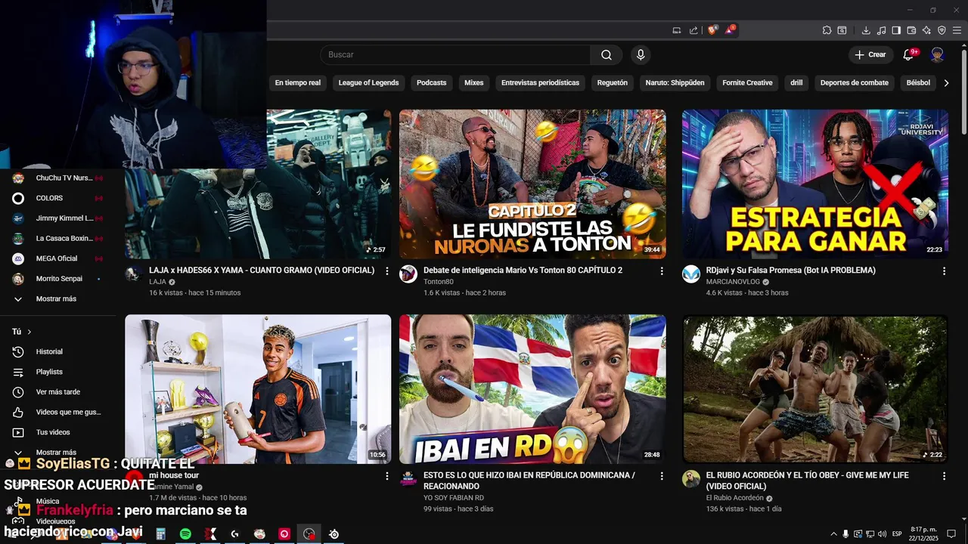Switch ESP keyboard language indicator
Screen dimensions: 968x544
(x=897, y=534)
